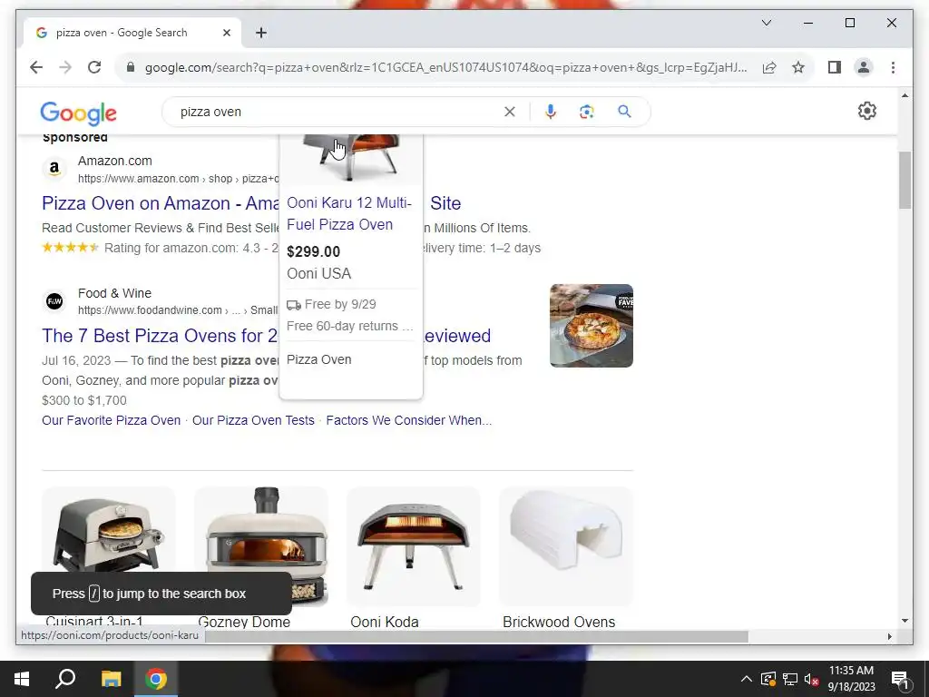The image size is (929, 697).
Task: Open the notification center
Action: 900,679
